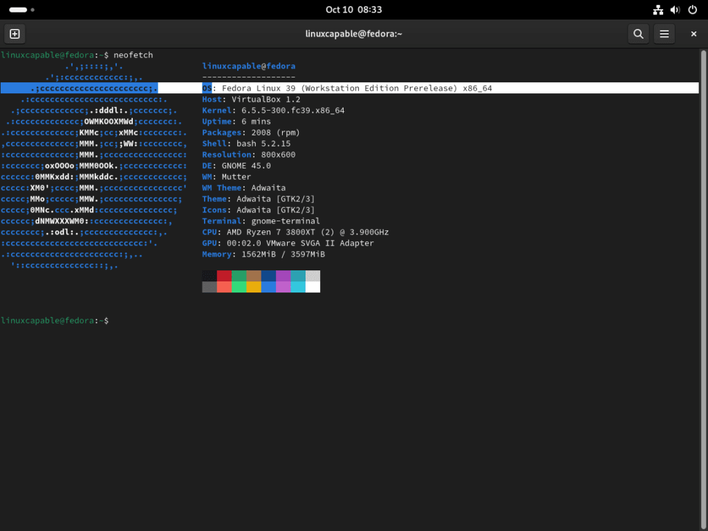Close the terminal window
The height and width of the screenshot is (531, 708).
693,33
